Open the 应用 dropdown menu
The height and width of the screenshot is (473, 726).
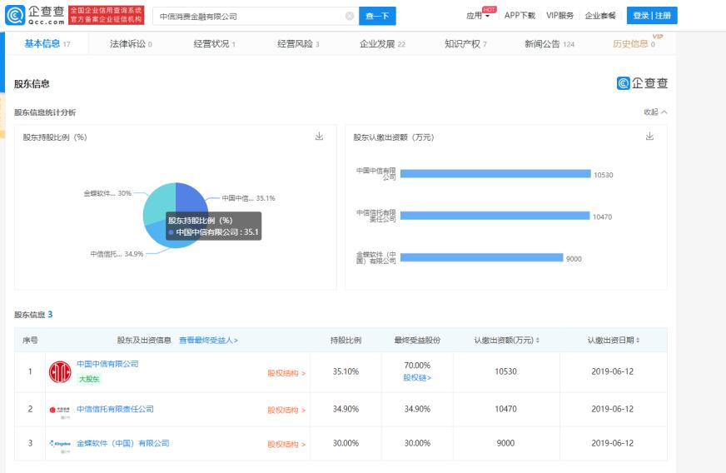pos(478,16)
